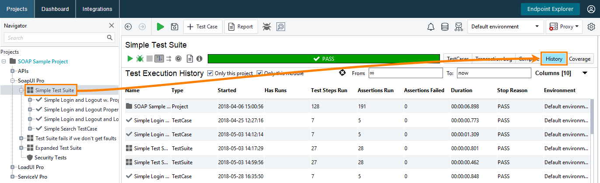
Task: Toggle the Only this project checkbox
Action: (x=210, y=73)
